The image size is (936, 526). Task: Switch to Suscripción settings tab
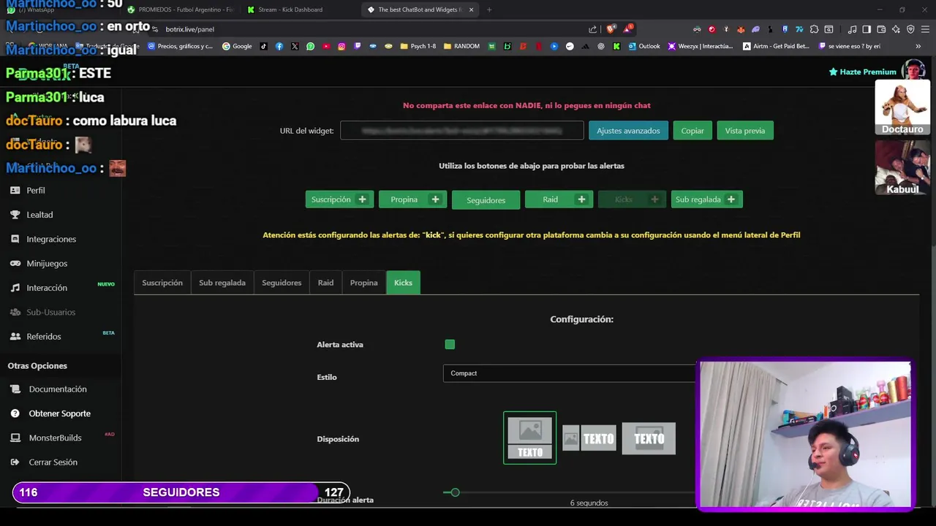162,283
